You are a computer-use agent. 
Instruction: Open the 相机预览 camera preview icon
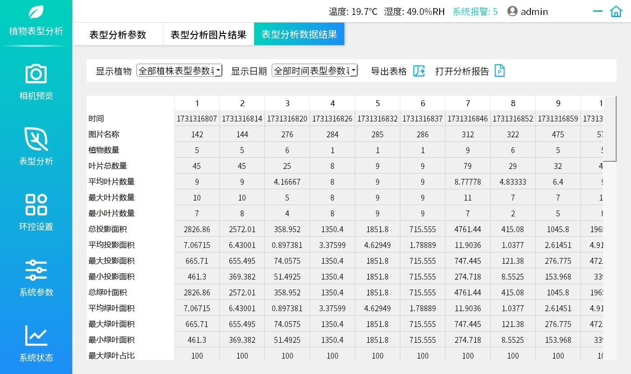point(36,74)
